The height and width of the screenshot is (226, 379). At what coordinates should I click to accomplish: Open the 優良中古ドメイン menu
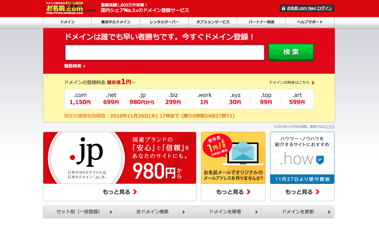click(116, 22)
